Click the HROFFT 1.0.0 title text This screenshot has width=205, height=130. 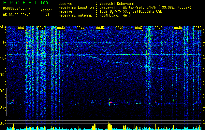[x=25, y=3]
